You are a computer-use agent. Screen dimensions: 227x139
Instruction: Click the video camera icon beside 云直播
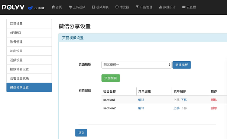click(x=184, y=7)
